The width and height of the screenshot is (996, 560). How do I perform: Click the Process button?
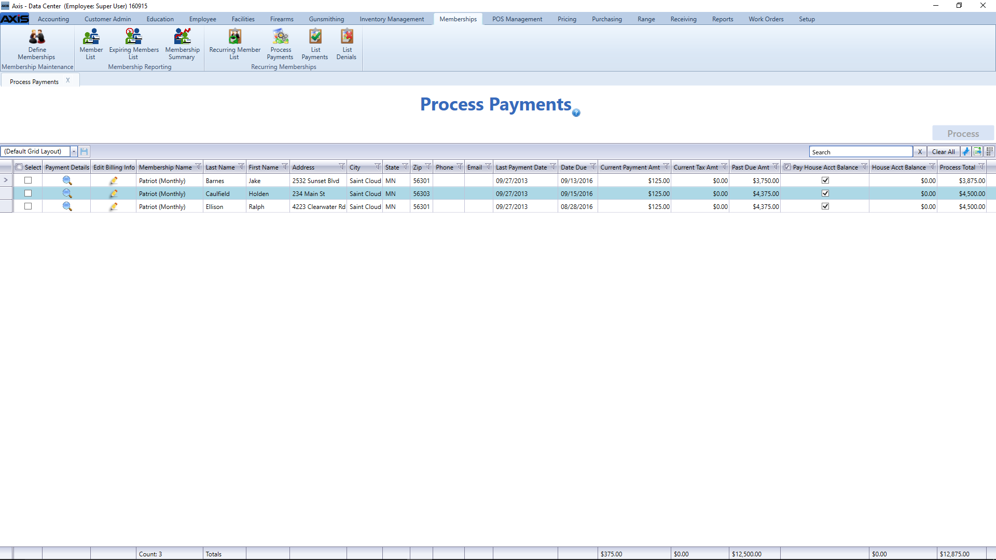point(963,133)
